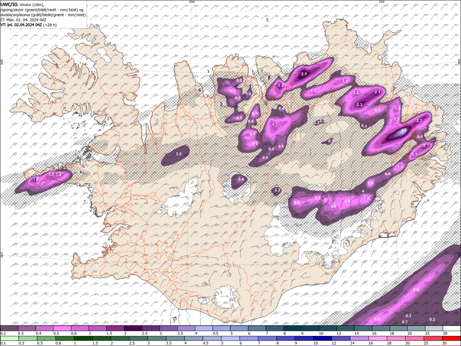Click the light lavender swatch labeled 4 in upper scale
461x346 pixels.
(x=203, y=328)
